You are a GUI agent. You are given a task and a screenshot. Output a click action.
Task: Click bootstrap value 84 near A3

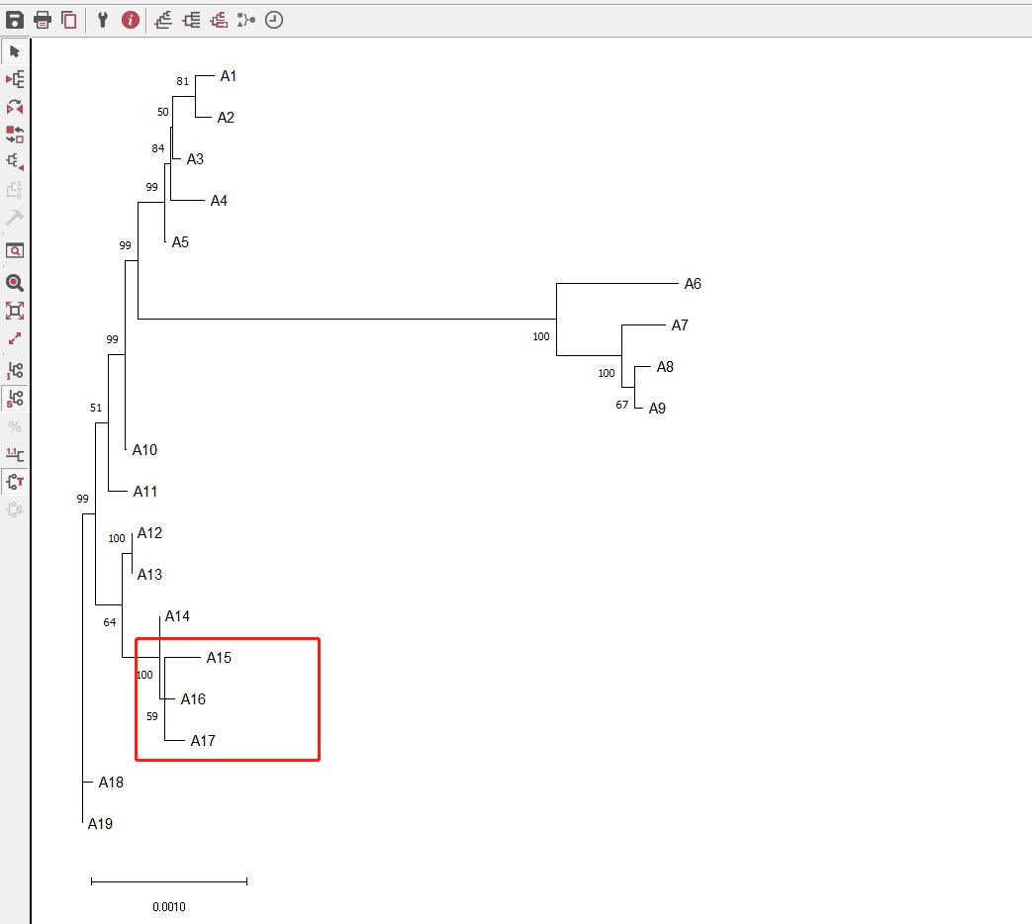158,148
